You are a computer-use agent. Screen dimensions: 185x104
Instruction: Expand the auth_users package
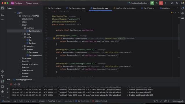[20, 19]
